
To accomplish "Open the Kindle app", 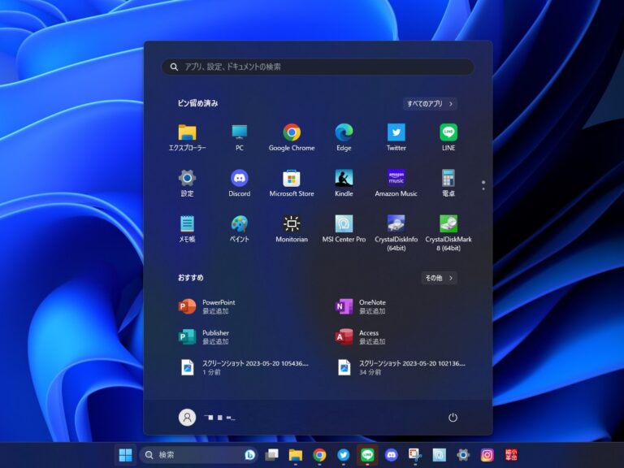I will coord(344,184).
